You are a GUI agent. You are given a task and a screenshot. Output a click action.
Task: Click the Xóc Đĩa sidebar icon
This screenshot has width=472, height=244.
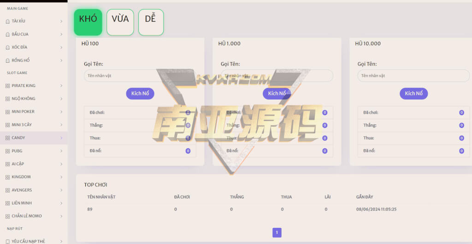[x=7, y=47]
